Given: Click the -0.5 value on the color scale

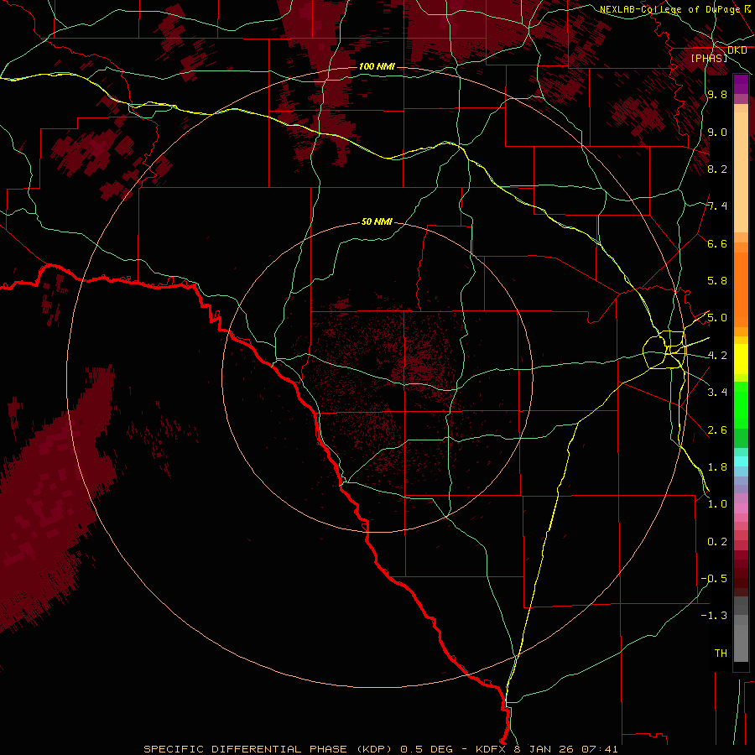Looking at the screenshot, I should point(714,579).
